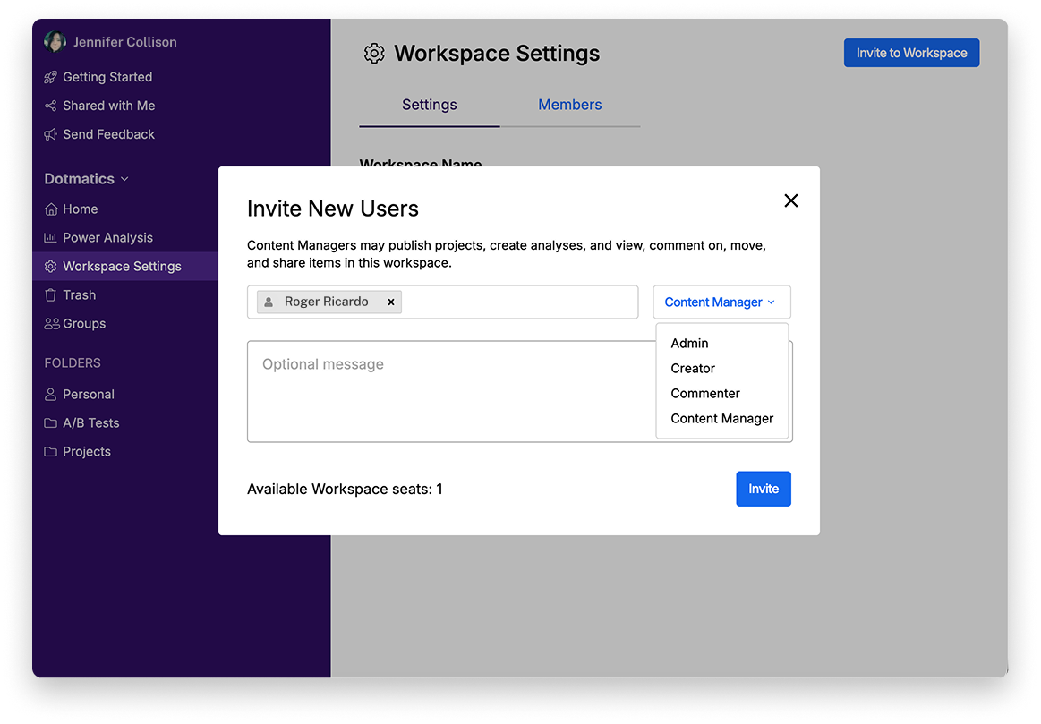Click the house icon beside Home

[x=51, y=209]
